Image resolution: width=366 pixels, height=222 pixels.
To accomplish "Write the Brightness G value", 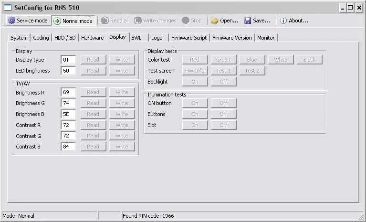I will point(122,103).
